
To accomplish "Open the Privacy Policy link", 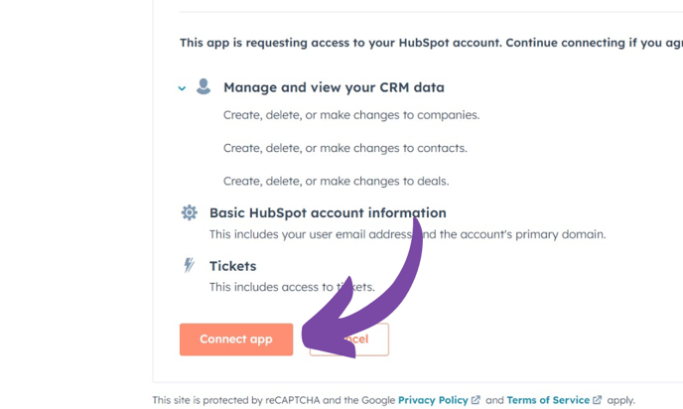I will tap(433, 400).
